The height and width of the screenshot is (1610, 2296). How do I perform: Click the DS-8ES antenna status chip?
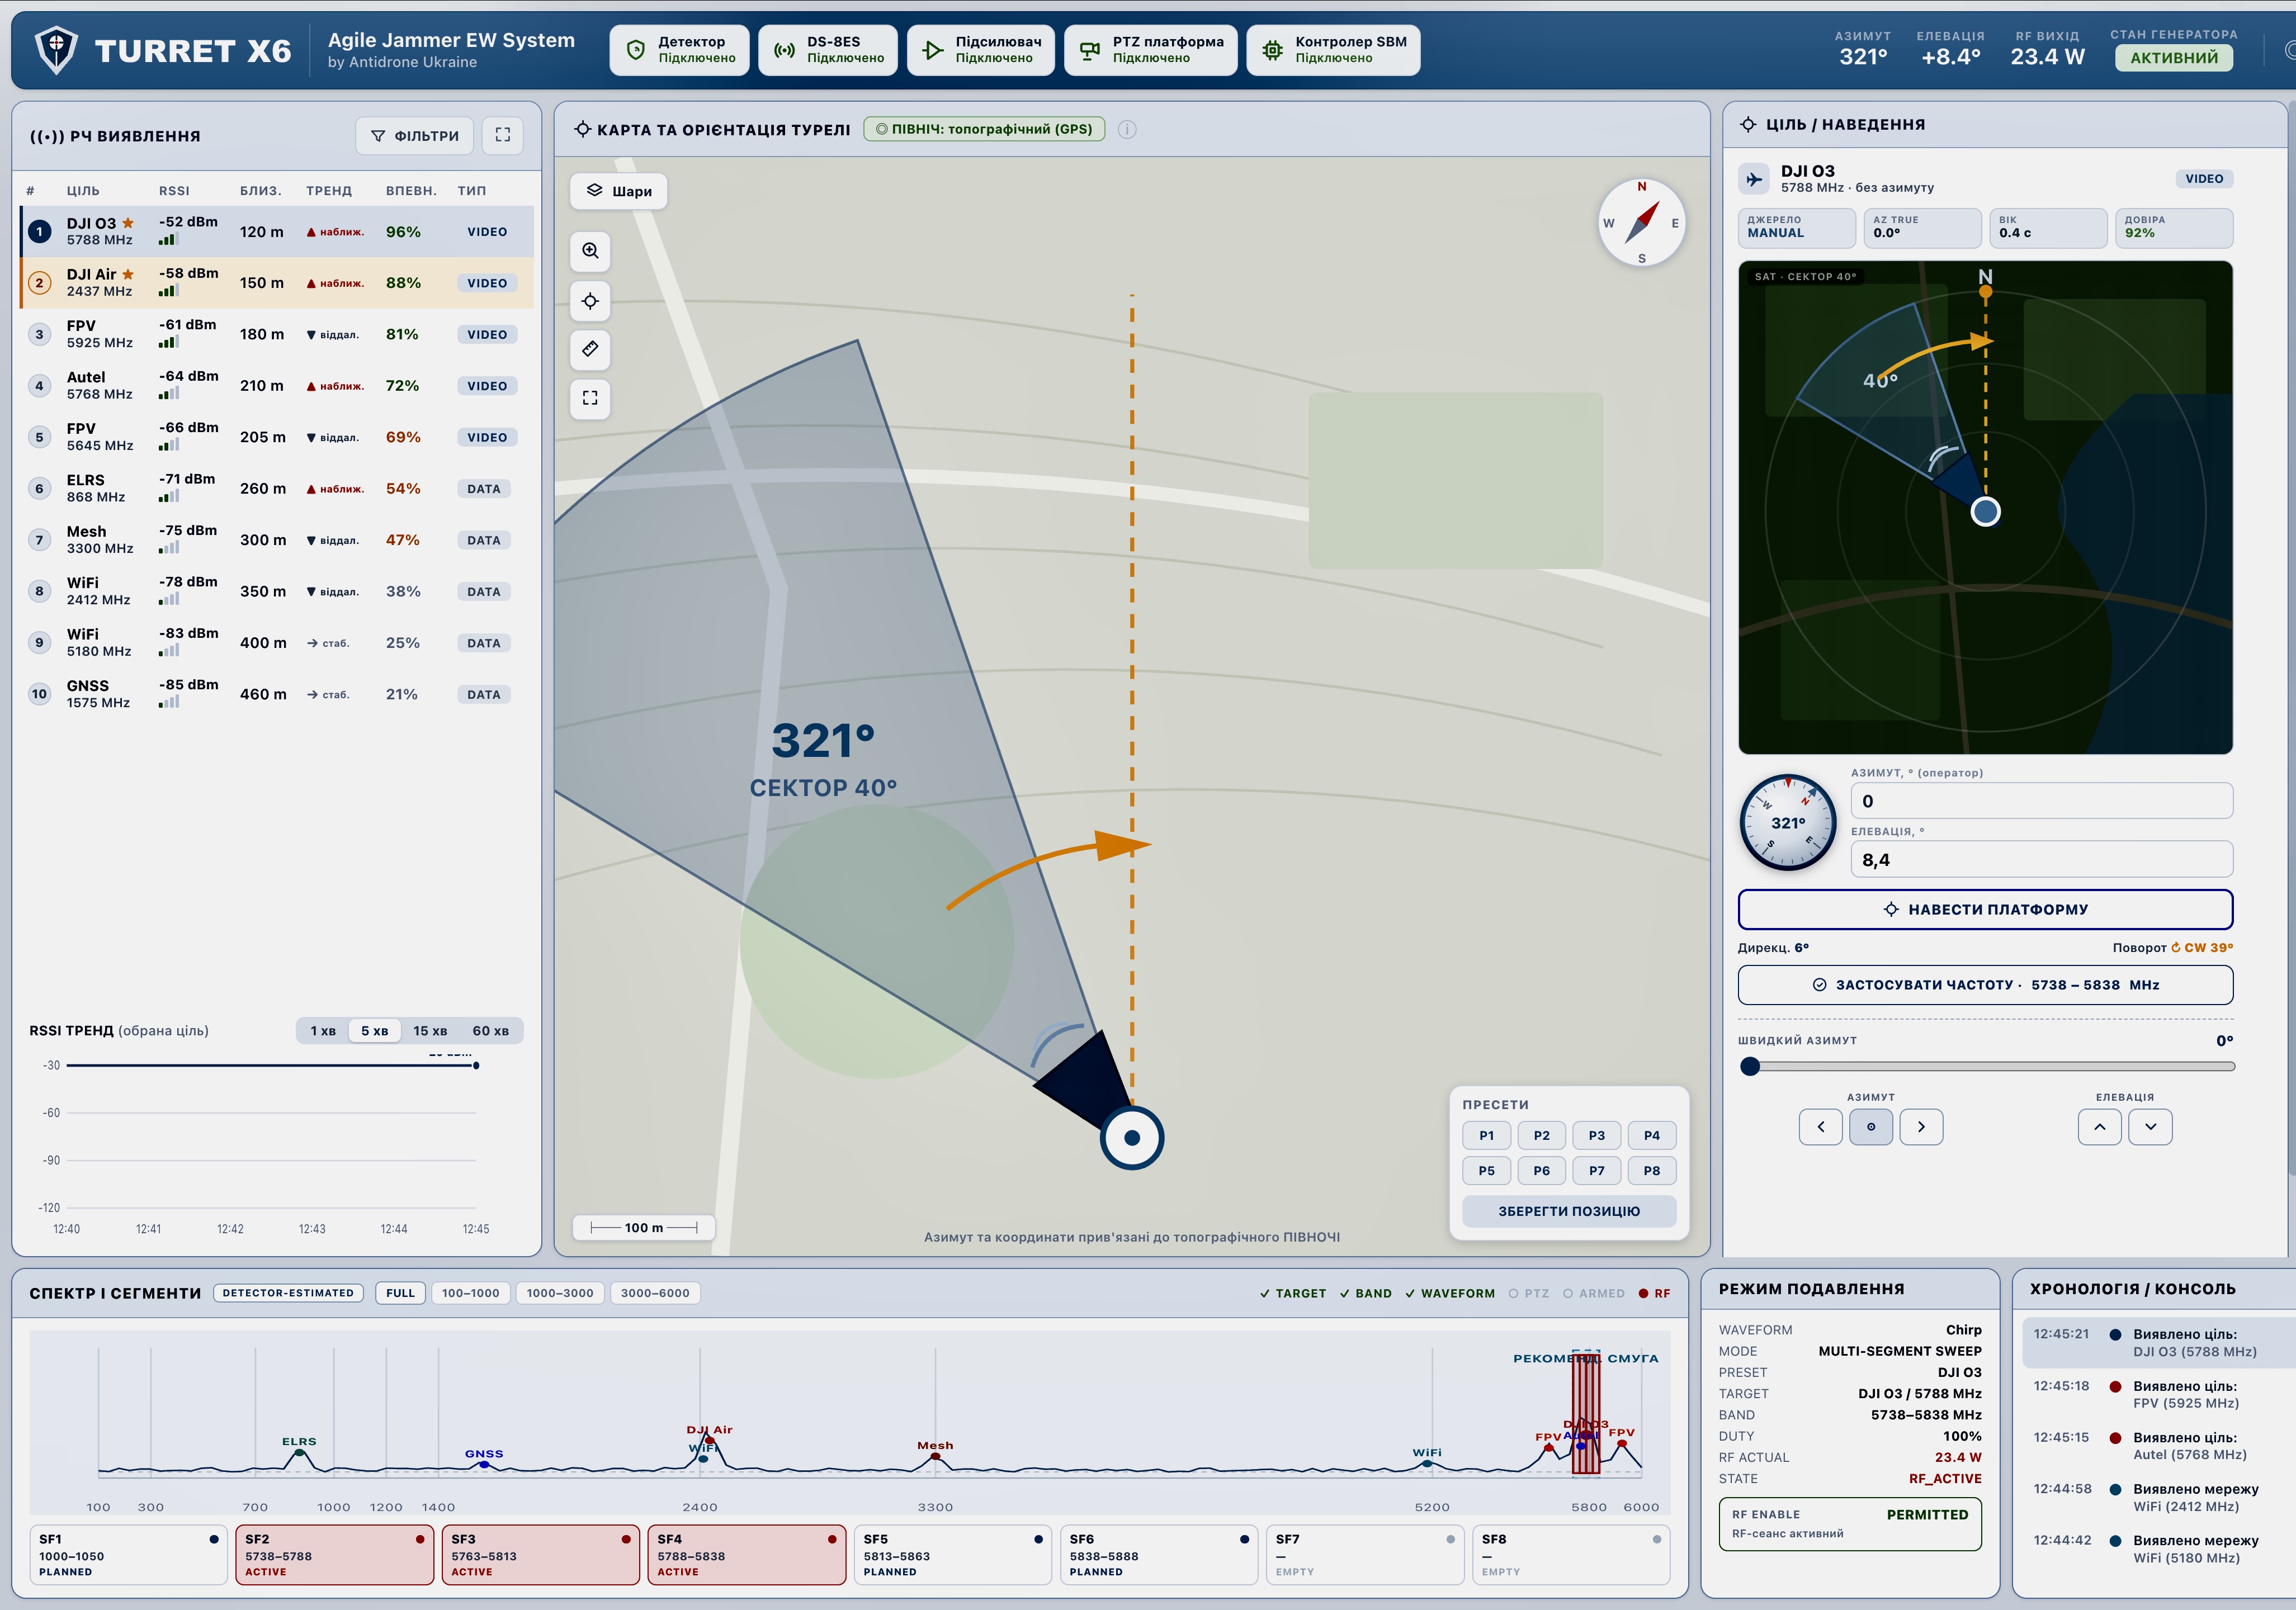click(x=829, y=50)
